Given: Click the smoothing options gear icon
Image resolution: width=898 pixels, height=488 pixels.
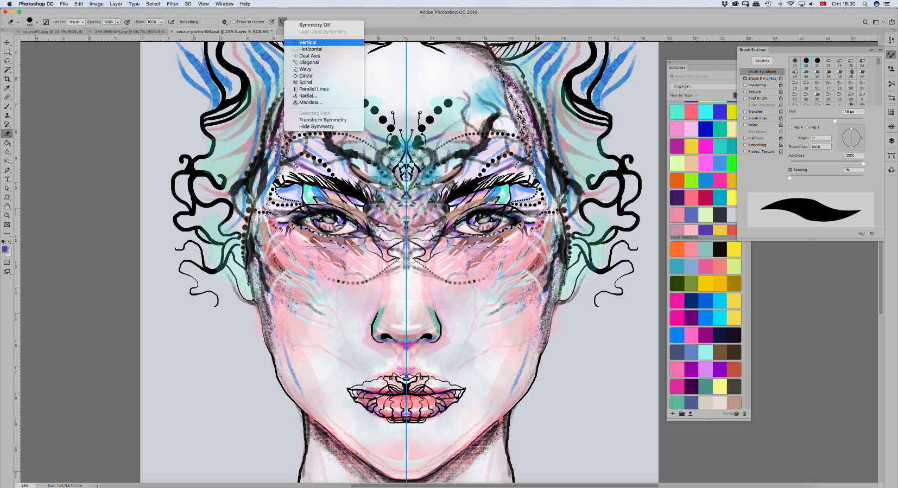Looking at the screenshot, I should click(x=224, y=22).
